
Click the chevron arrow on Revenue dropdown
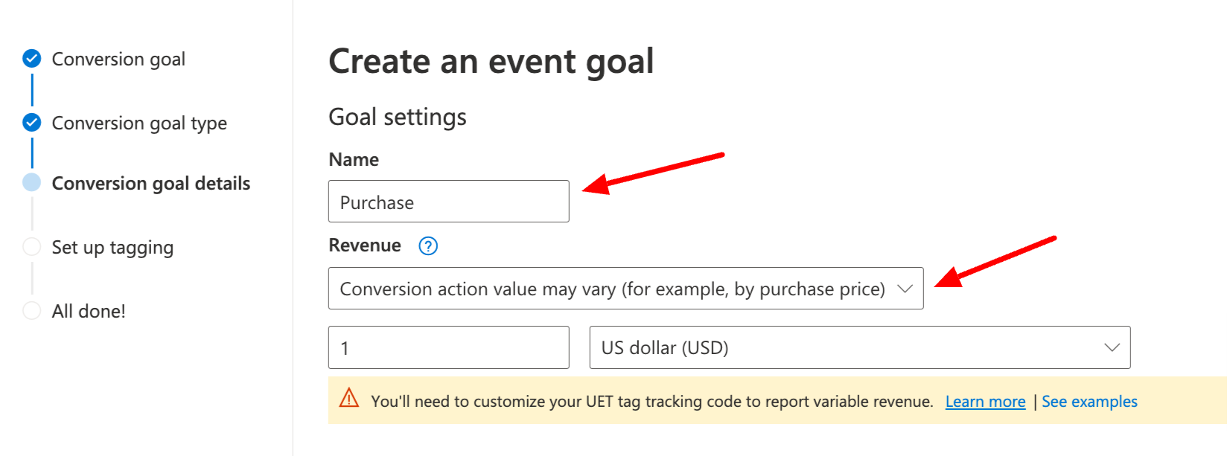click(905, 289)
